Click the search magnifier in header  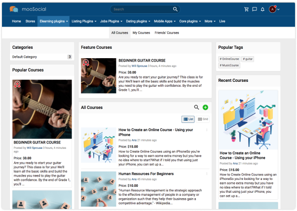(x=175, y=9)
